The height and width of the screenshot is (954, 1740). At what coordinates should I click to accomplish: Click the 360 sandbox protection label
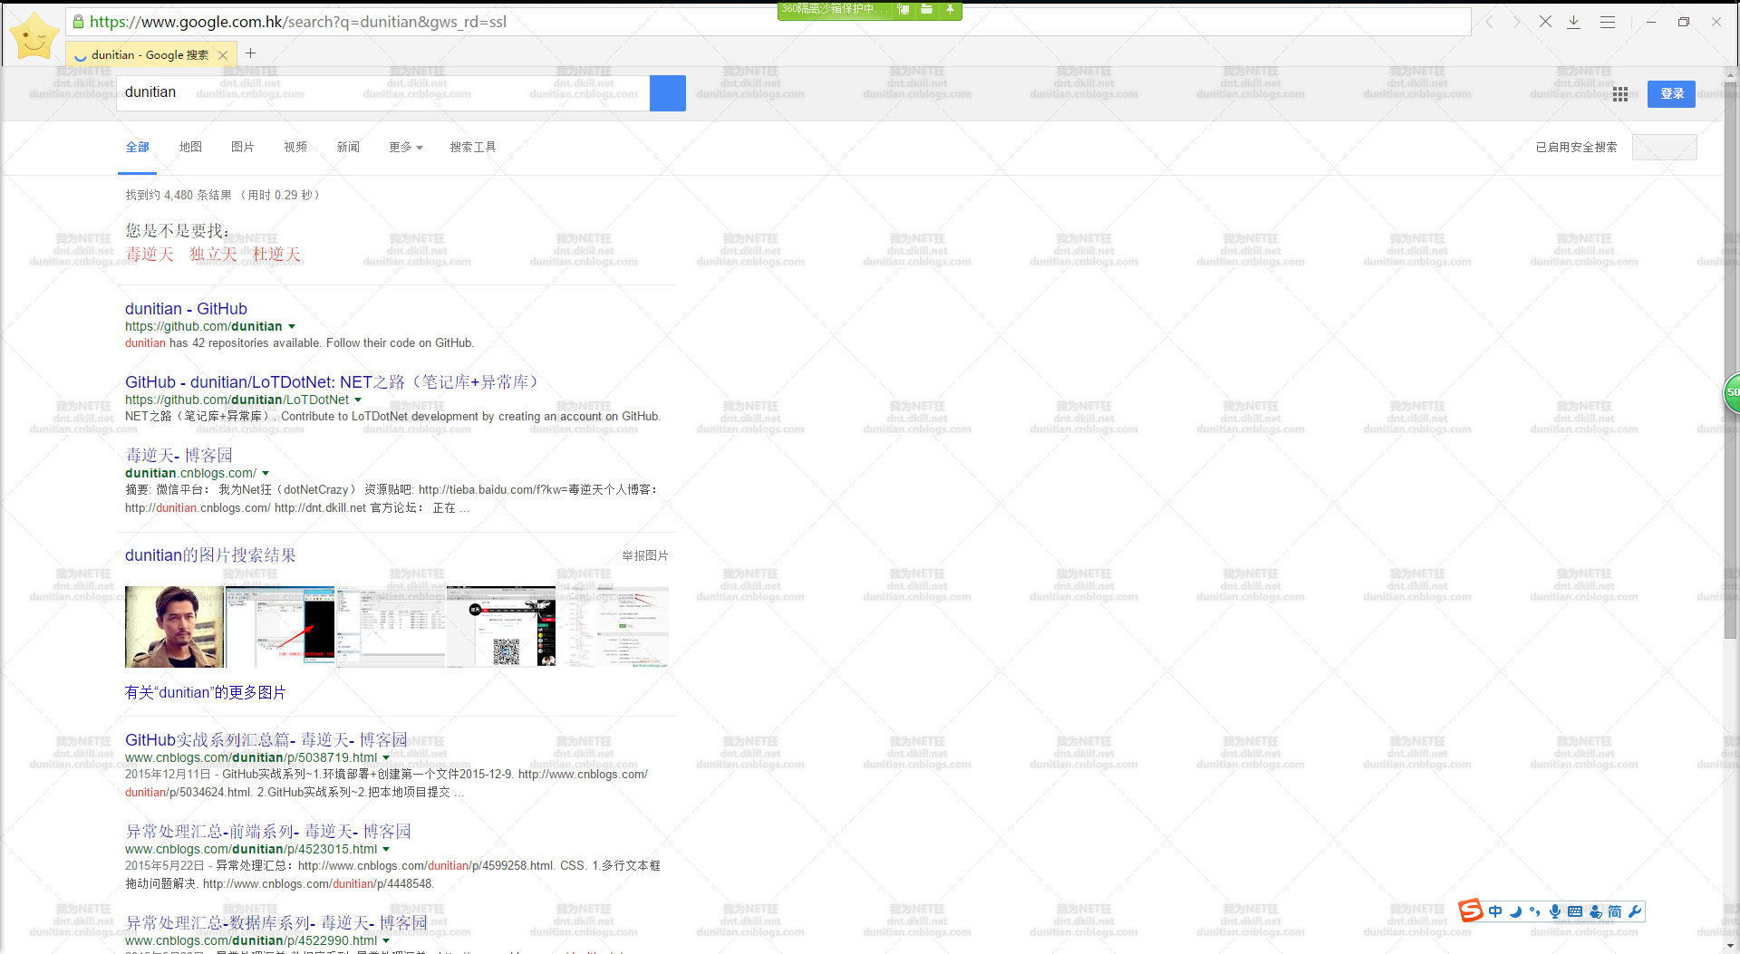coord(834,9)
